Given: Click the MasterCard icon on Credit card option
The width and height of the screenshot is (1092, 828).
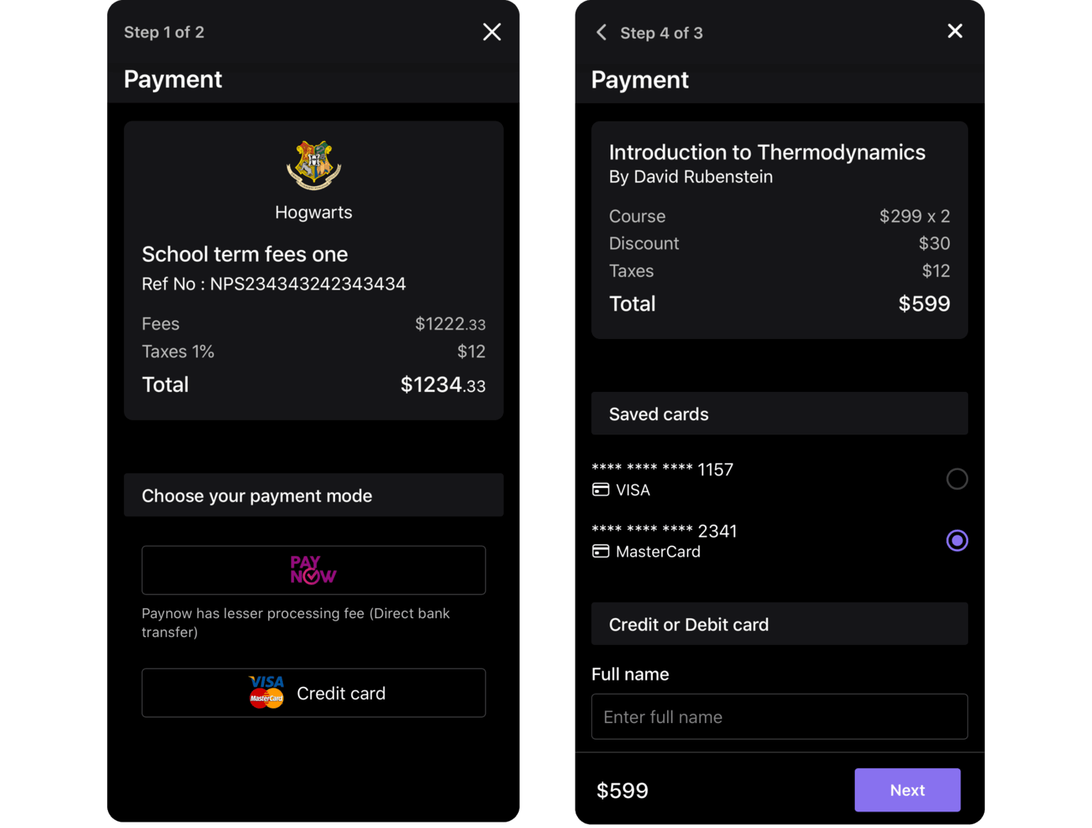Looking at the screenshot, I should coord(266,699).
